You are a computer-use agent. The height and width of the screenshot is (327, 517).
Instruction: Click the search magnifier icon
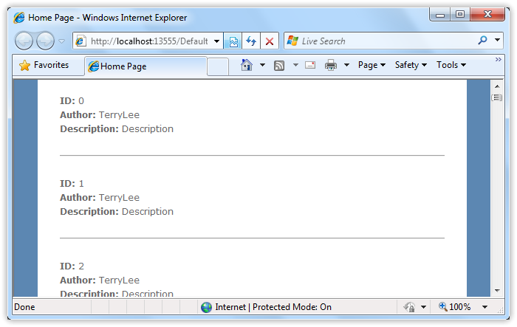pyautogui.click(x=483, y=40)
